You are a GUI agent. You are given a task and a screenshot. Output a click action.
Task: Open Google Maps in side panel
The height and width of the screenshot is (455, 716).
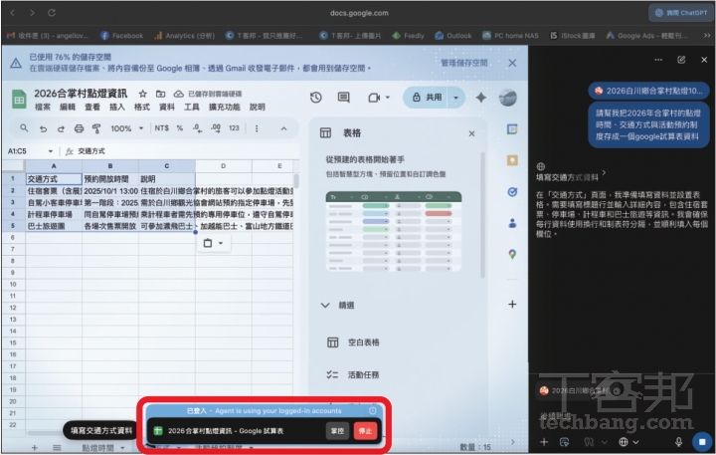coord(512,254)
